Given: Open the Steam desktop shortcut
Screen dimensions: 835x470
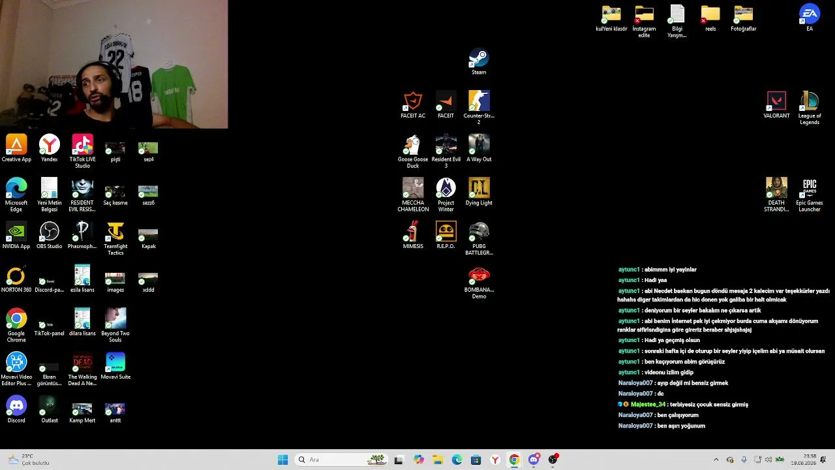Looking at the screenshot, I should [479, 61].
